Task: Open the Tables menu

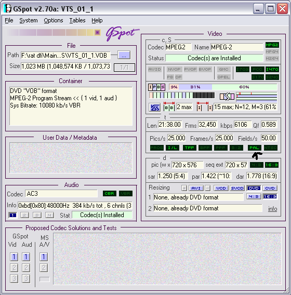Action: pyautogui.click(x=77, y=20)
